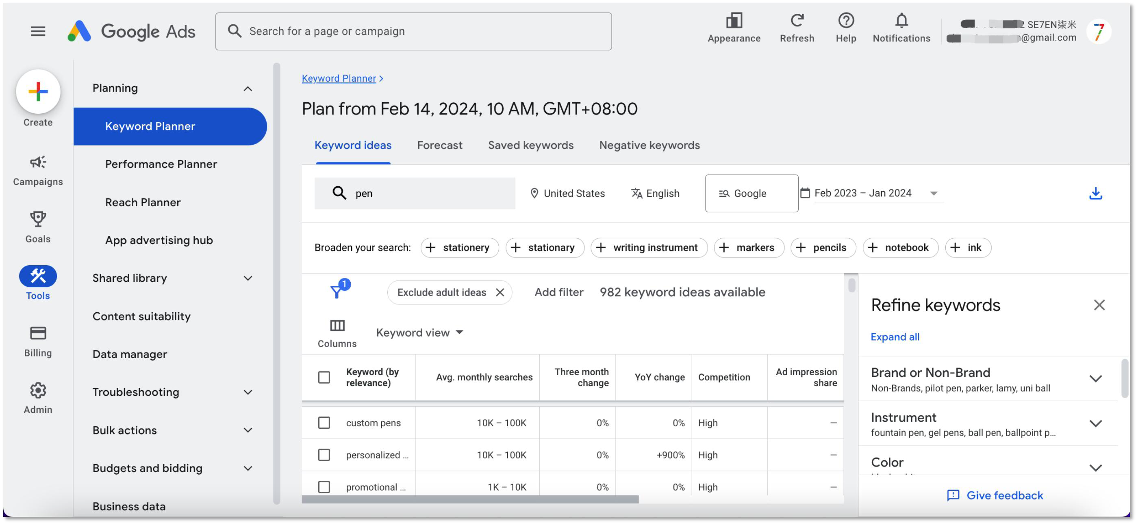
Task: Open the hamburger main menu
Action: point(38,31)
